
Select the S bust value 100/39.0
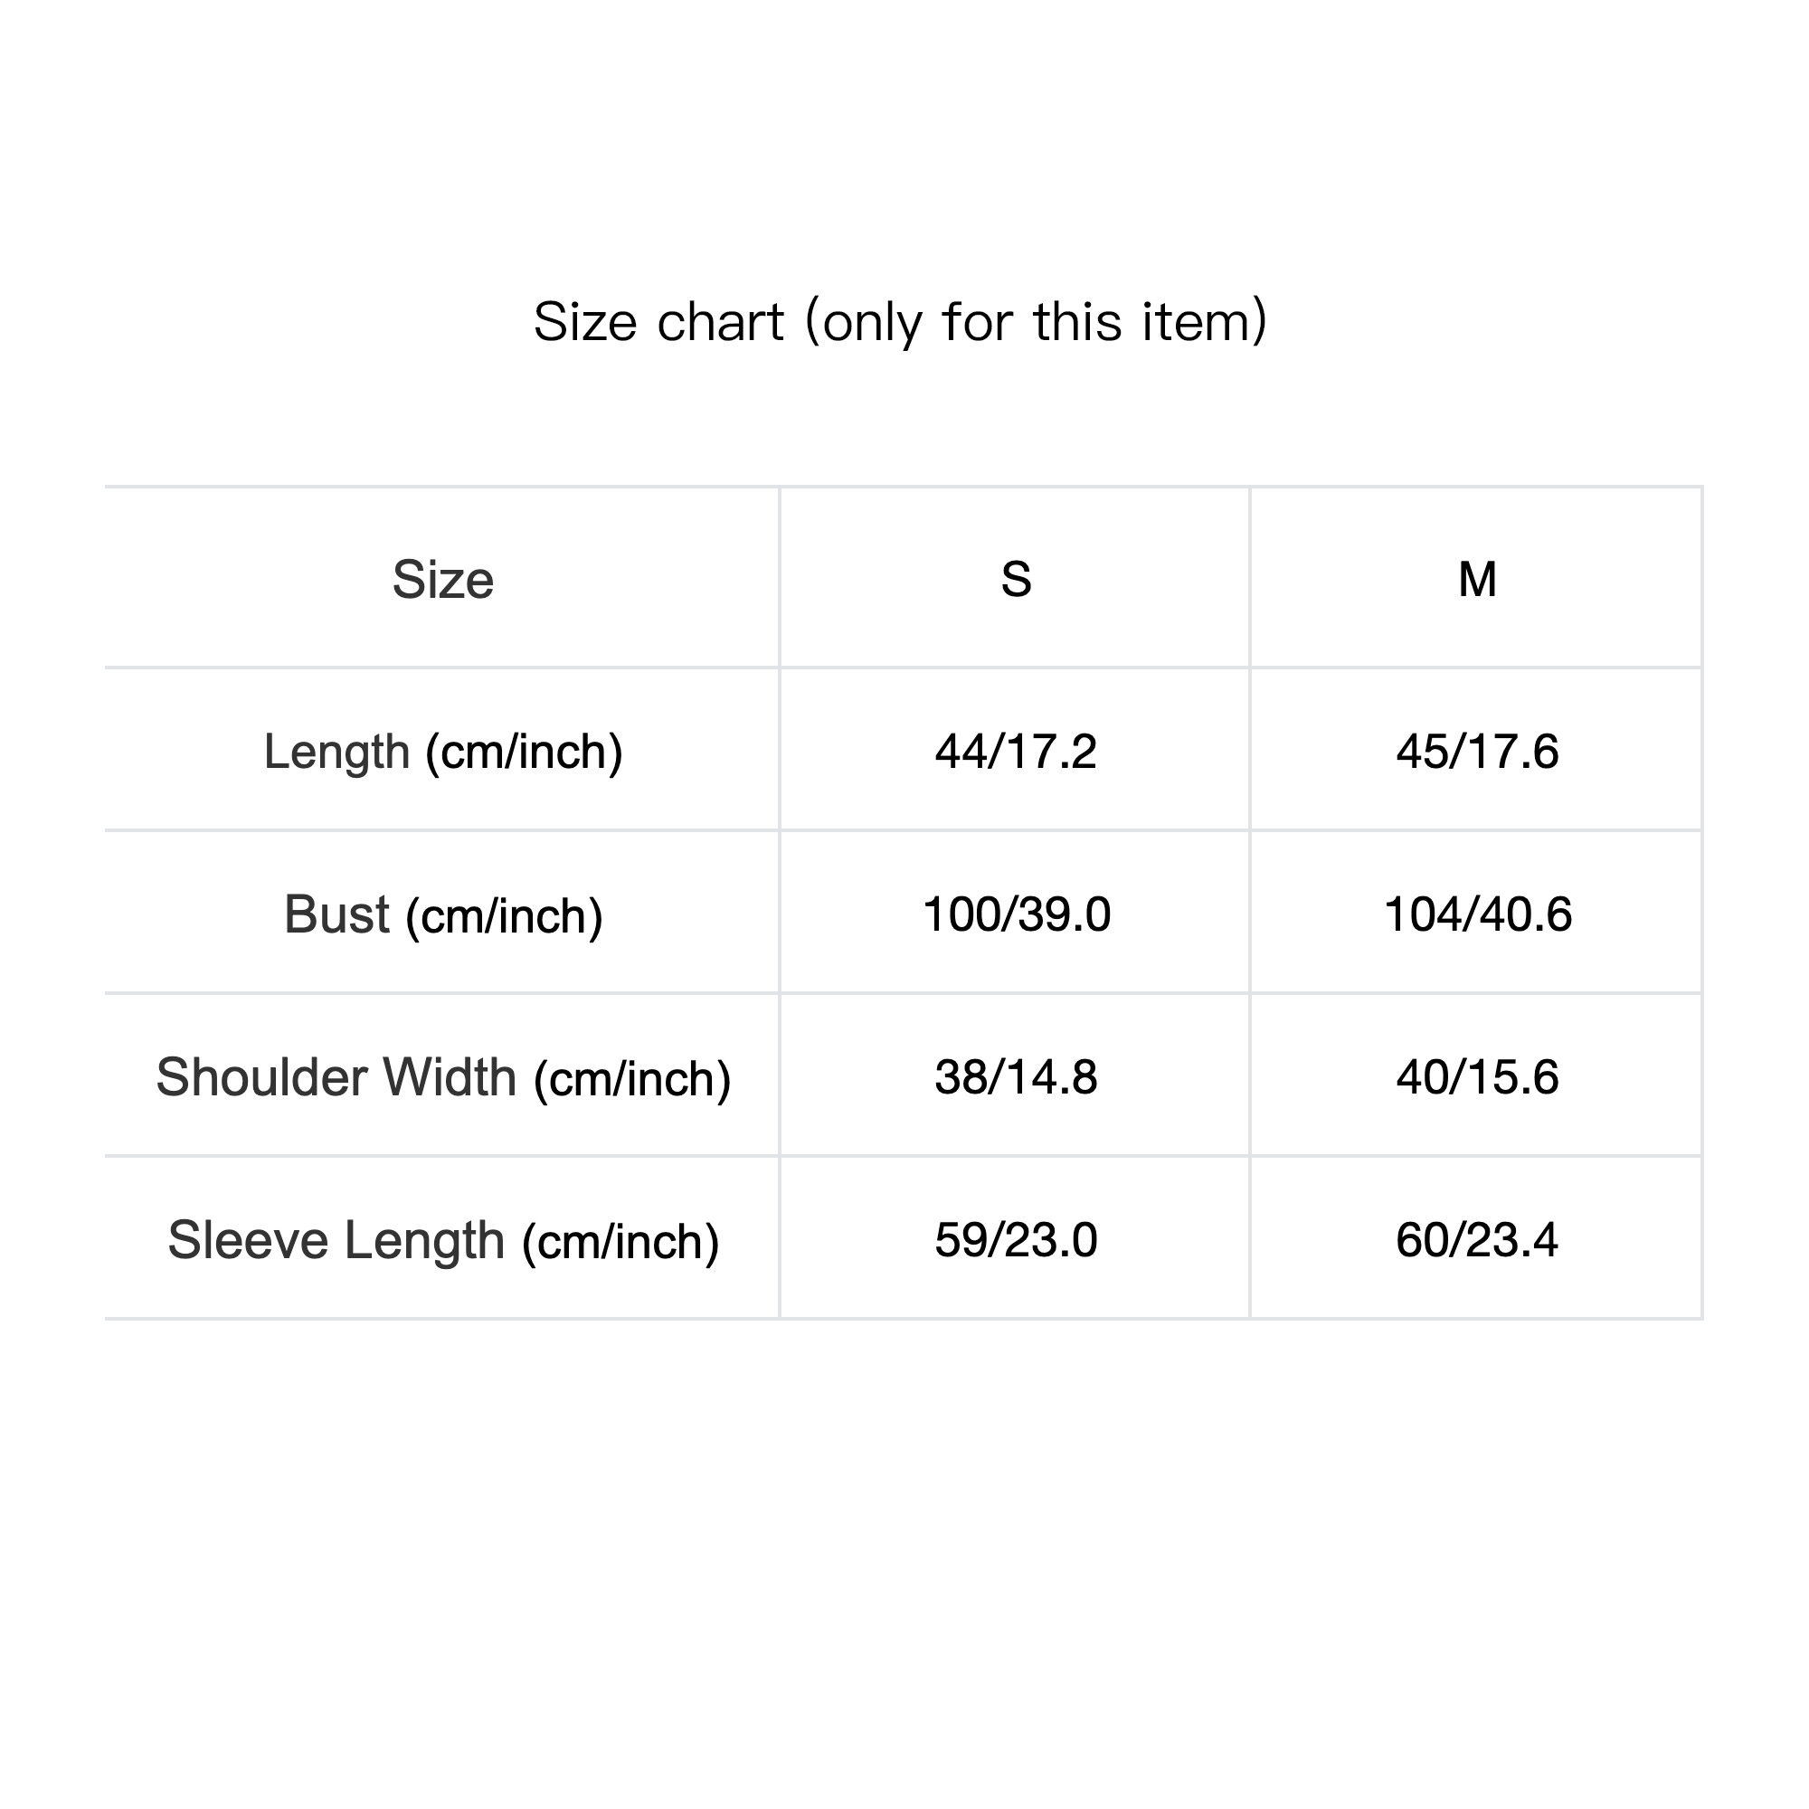pos(1016,914)
